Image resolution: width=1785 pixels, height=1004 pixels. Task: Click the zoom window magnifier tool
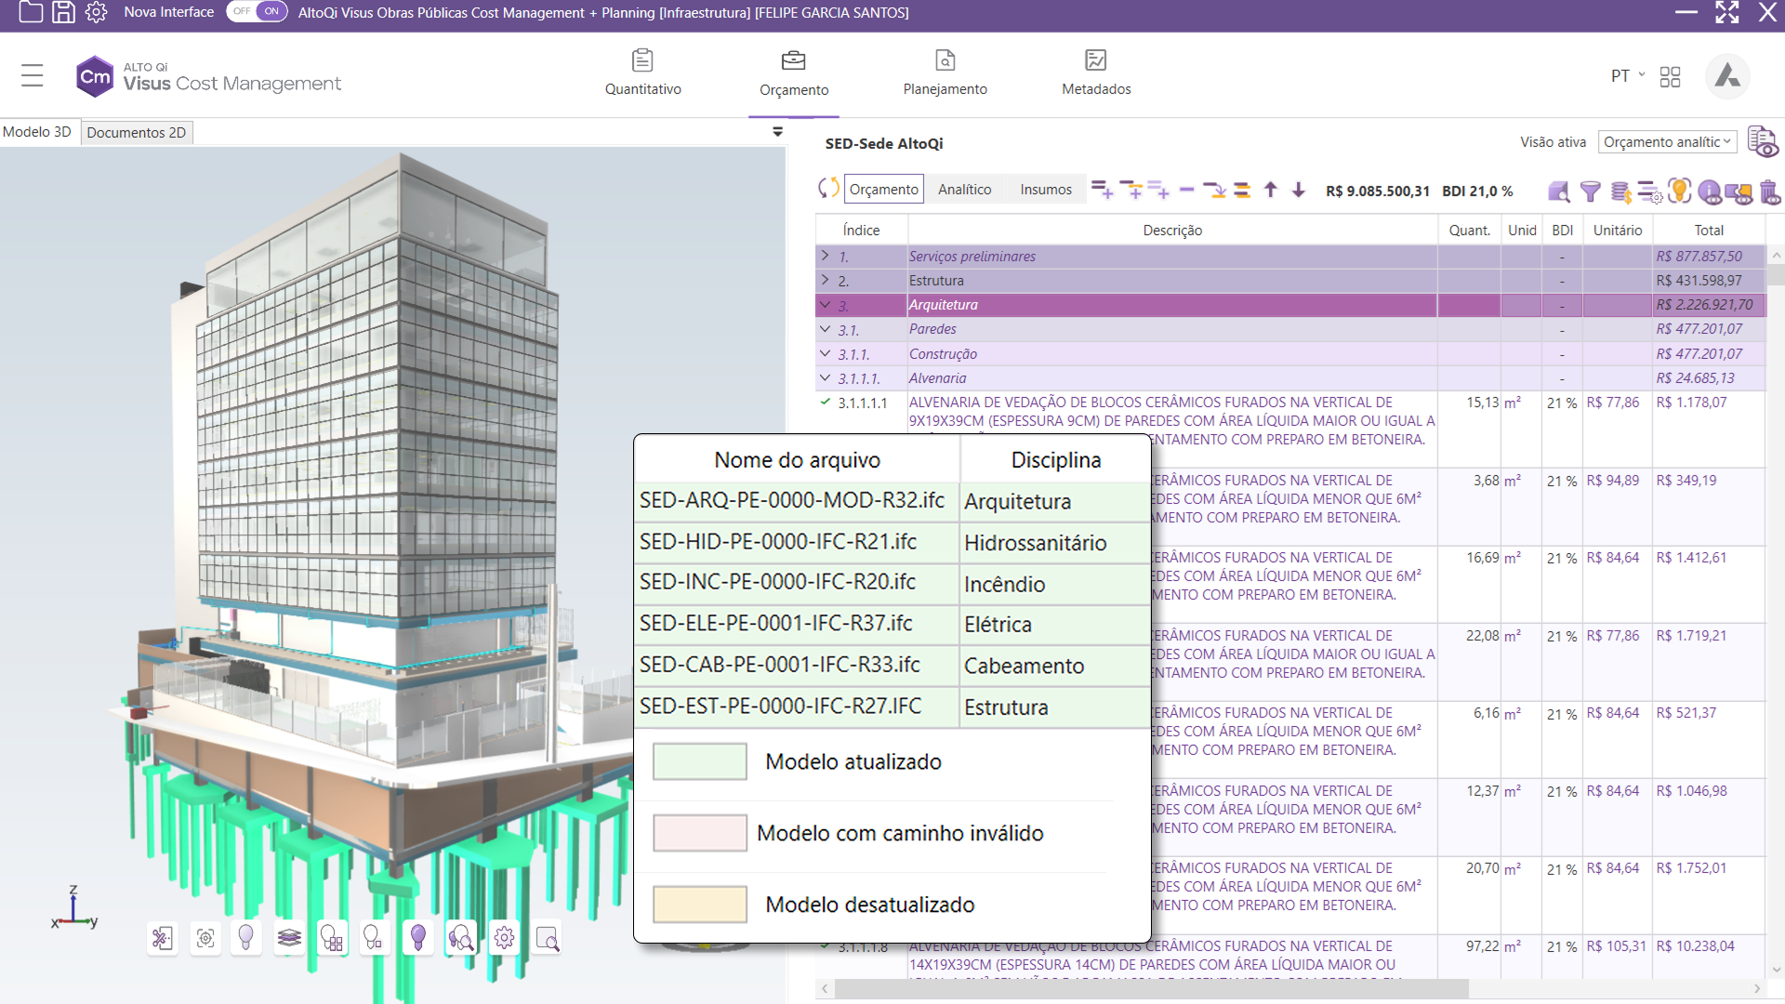point(548,938)
